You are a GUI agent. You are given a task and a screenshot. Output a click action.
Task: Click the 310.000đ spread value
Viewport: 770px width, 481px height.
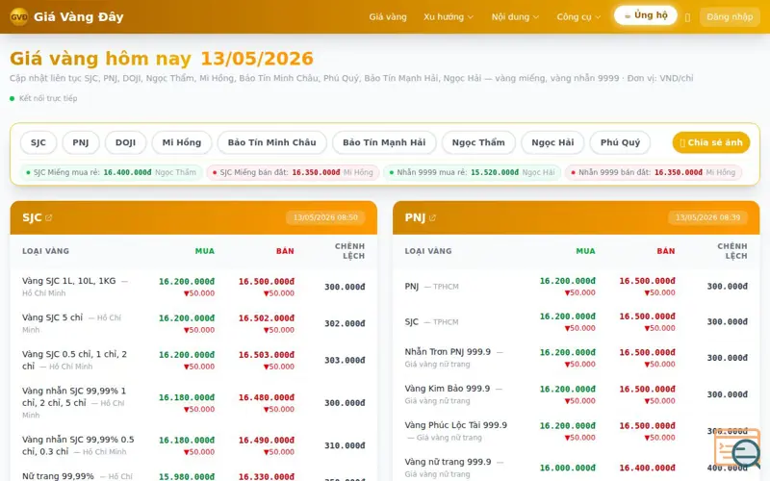click(x=345, y=445)
